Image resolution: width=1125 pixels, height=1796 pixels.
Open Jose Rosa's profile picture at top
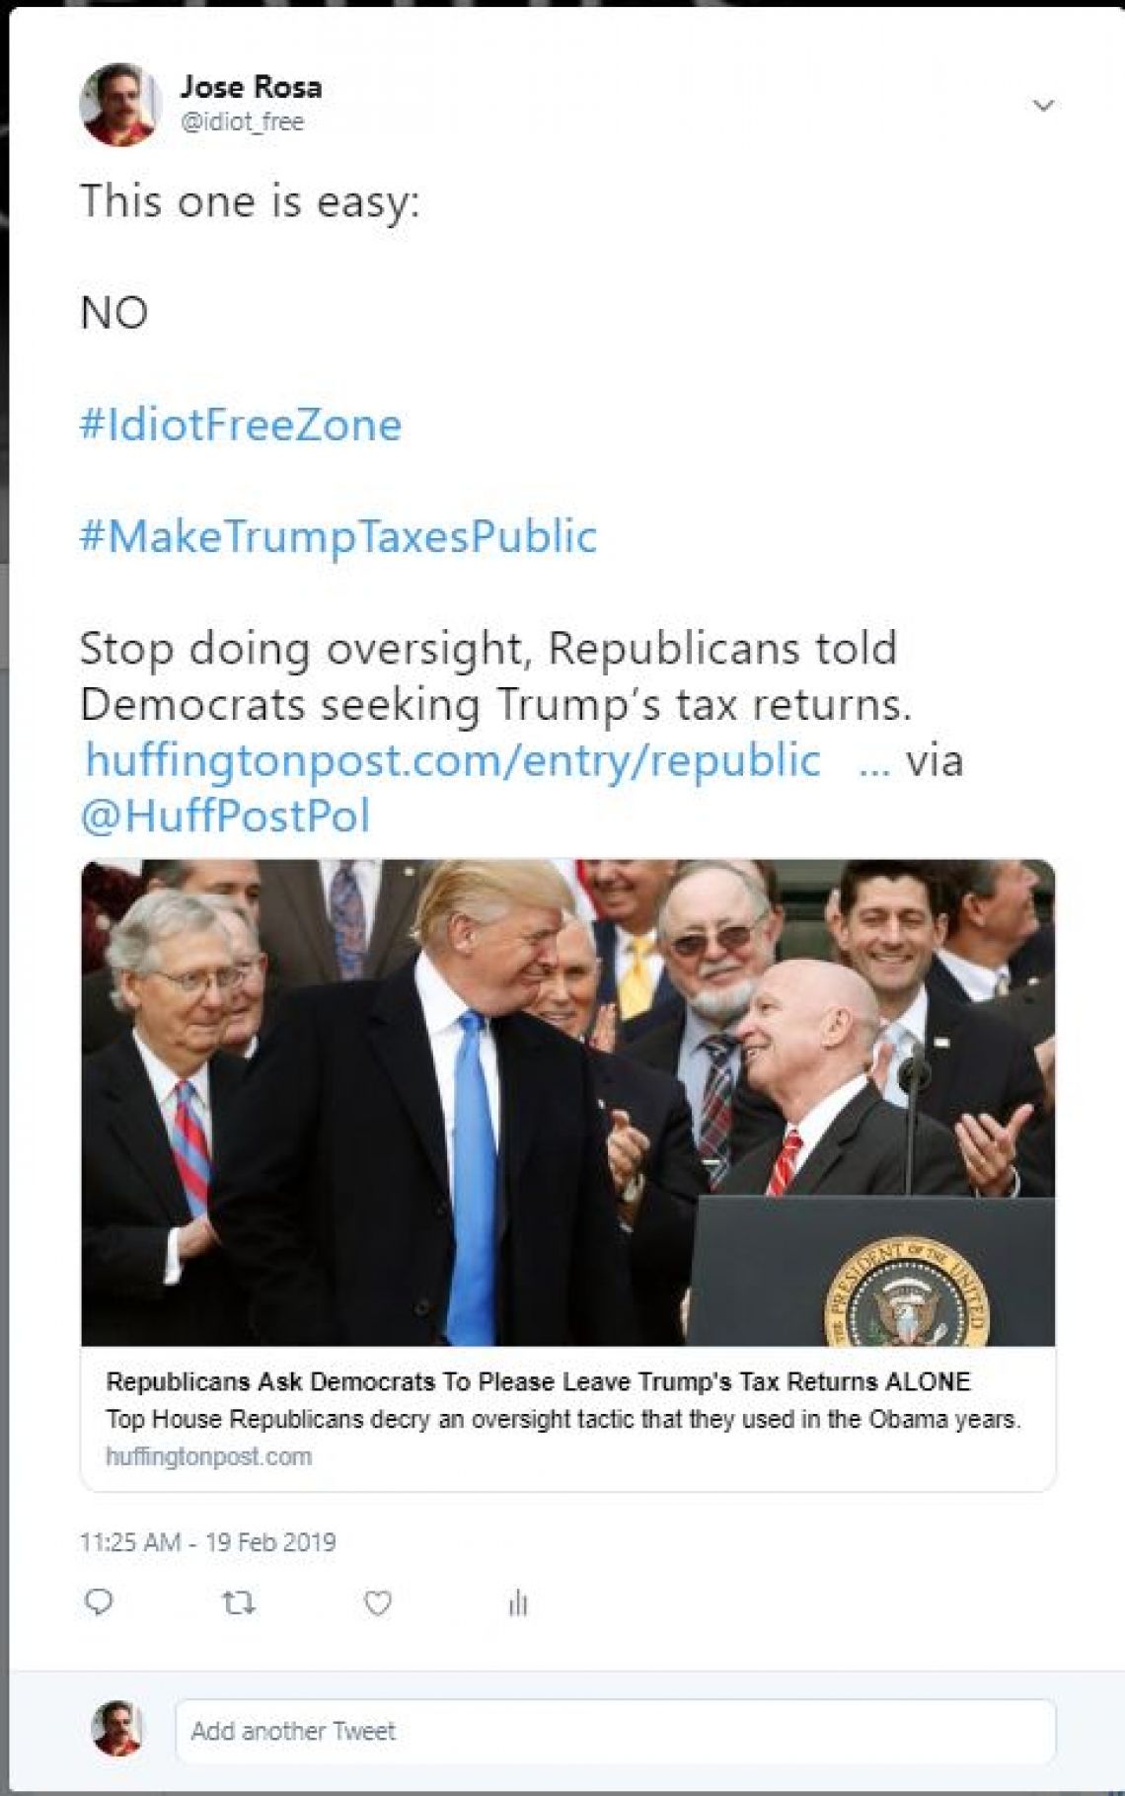119,105
